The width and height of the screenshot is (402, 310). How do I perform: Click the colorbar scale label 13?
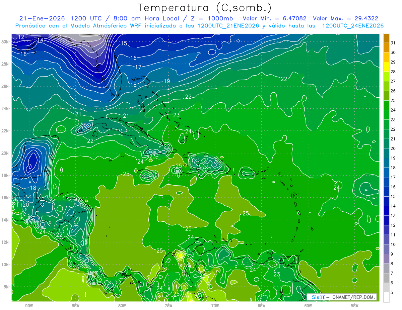(393, 216)
